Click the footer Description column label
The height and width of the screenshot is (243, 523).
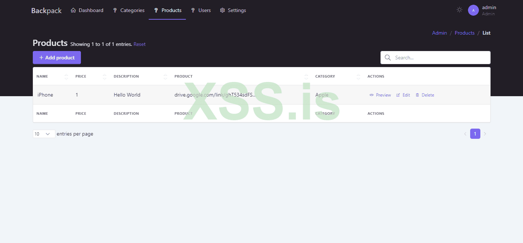pos(126,114)
